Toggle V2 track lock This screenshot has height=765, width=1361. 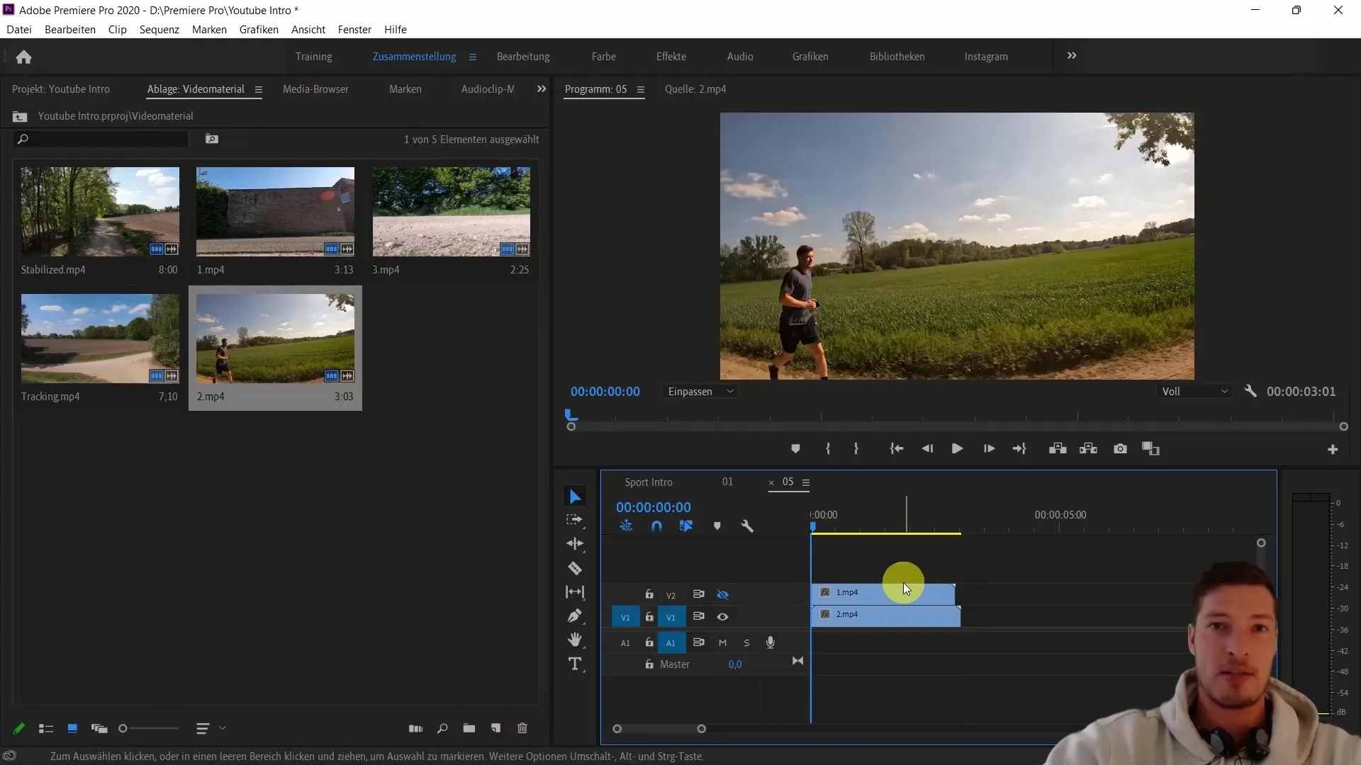pos(649,594)
